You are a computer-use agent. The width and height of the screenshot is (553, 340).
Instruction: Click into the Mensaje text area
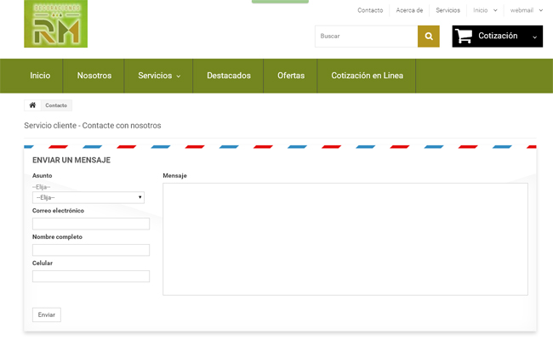pos(345,239)
